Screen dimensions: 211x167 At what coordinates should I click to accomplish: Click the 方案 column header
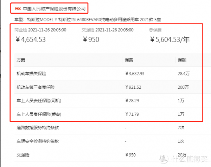pos(21,60)
